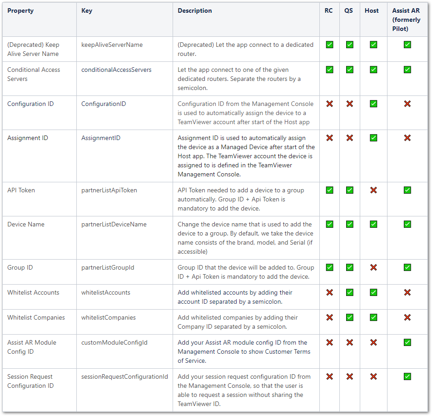
Task: Click the red X for Assignment ID RC
Action: click(330, 138)
